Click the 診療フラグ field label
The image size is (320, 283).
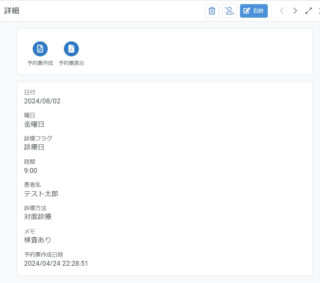coord(38,138)
